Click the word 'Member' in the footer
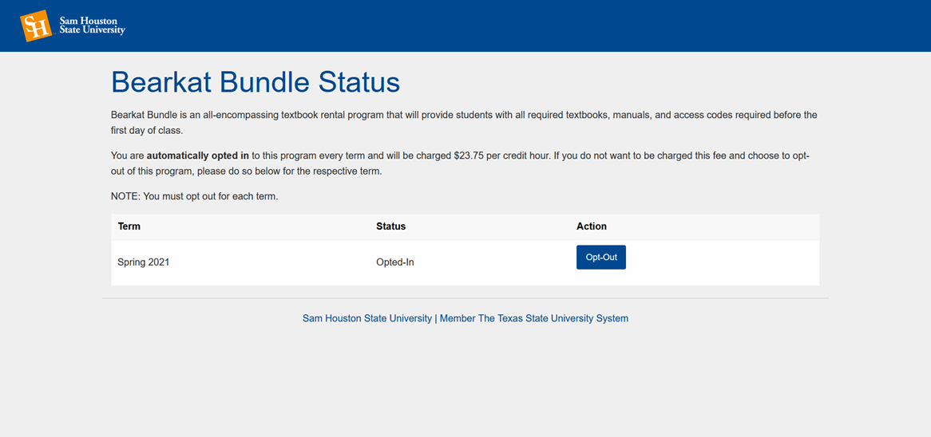This screenshot has height=437, width=931. tap(458, 318)
